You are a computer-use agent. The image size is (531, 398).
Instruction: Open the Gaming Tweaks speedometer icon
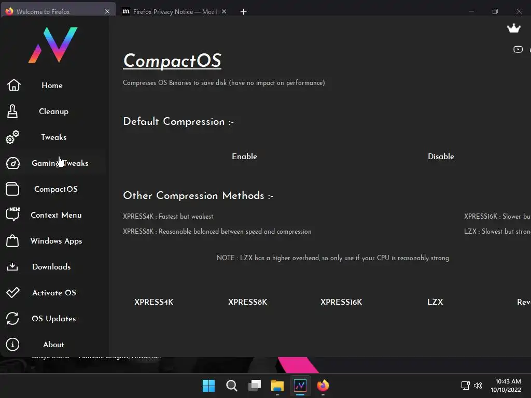(x=13, y=163)
